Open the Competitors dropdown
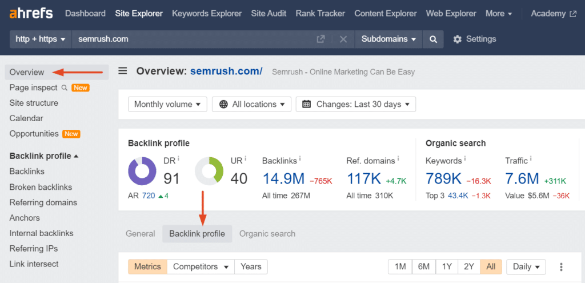This screenshot has height=283, width=585. [x=201, y=267]
